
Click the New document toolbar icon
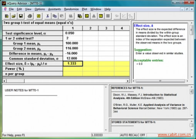click(7, 16)
